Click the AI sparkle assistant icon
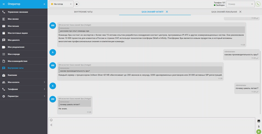The width and height of the screenshot is (262, 134). tap(51, 125)
